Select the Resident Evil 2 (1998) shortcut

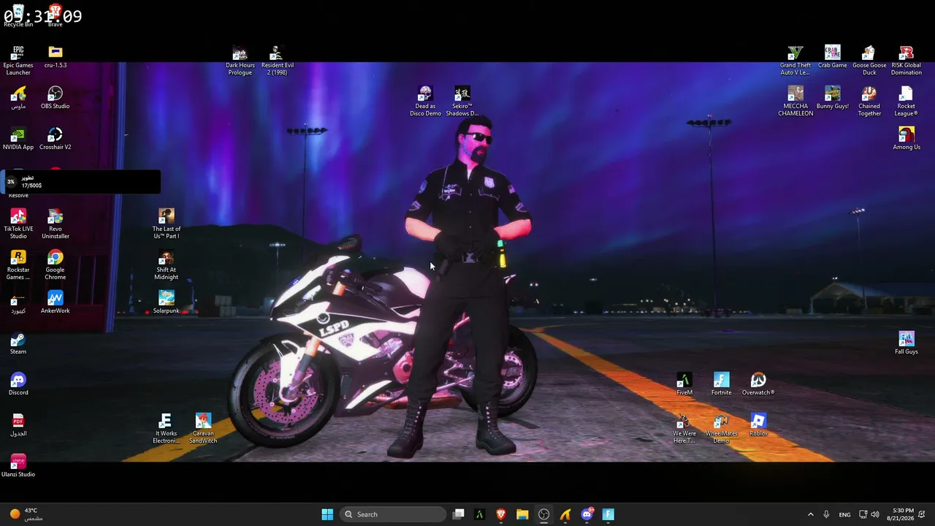click(x=278, y=60)
